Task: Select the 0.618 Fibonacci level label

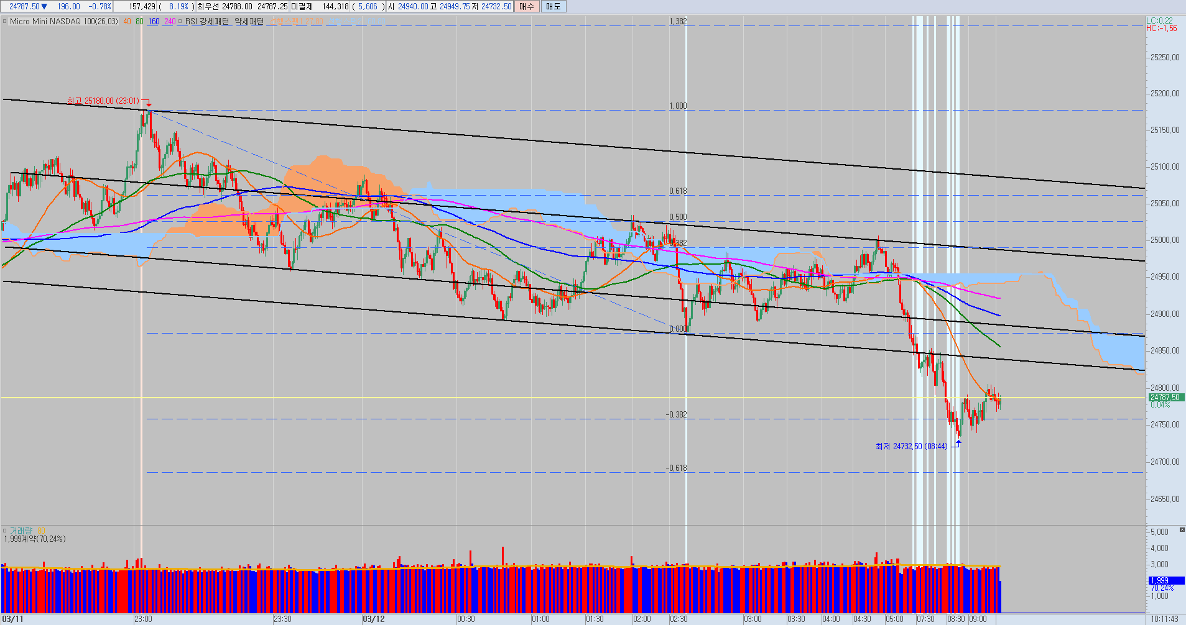Action: coord(678,191)
